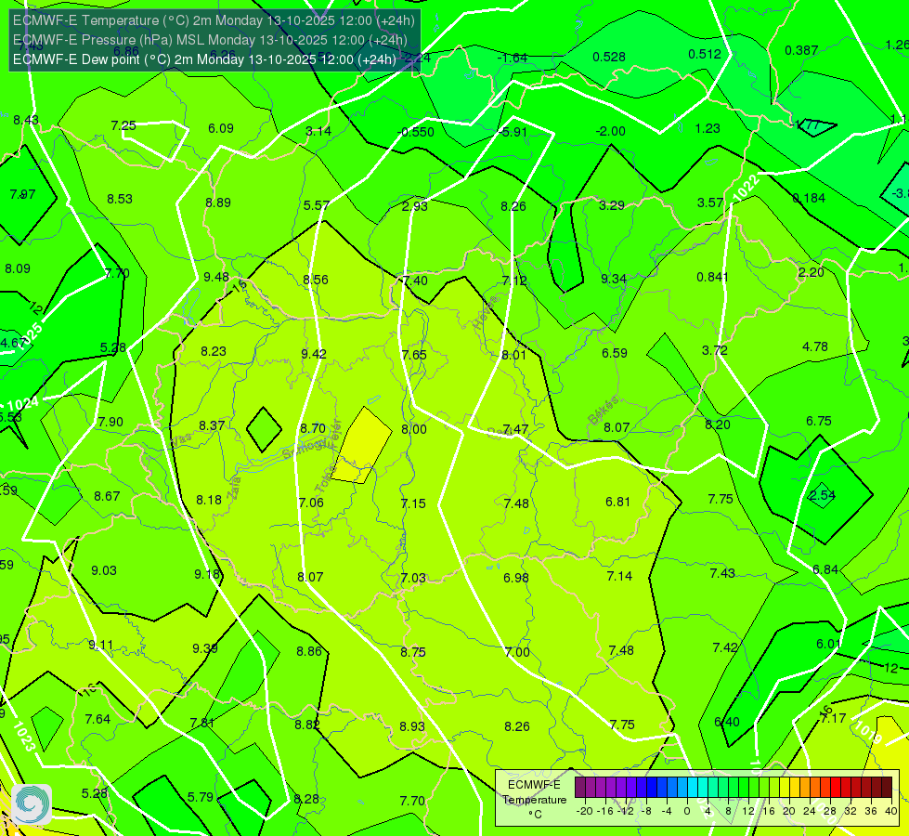The image size is (909, 836).
Task: Click the spiral weather logo icon
Action: coord(32,804)
